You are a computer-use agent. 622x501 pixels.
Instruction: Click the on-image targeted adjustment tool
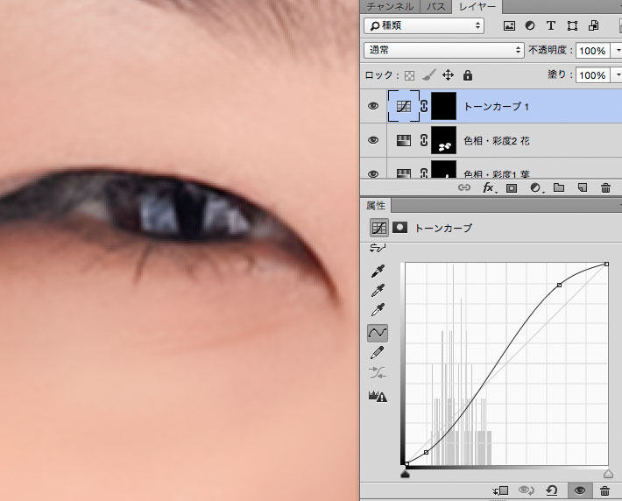click(x=378, y=250)
